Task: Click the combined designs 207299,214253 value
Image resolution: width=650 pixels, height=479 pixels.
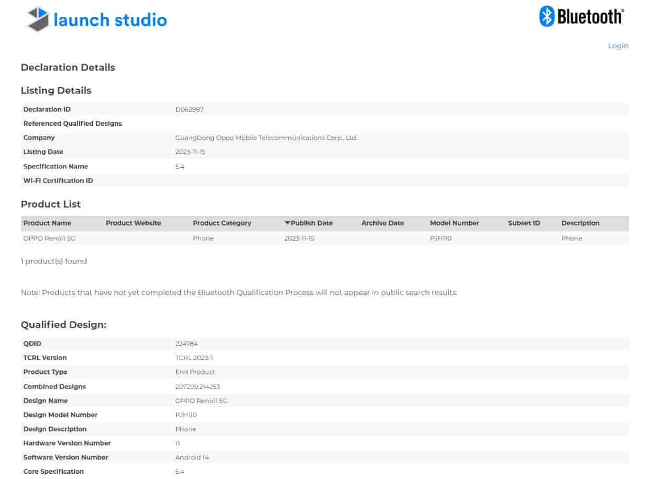Action: 197,386
